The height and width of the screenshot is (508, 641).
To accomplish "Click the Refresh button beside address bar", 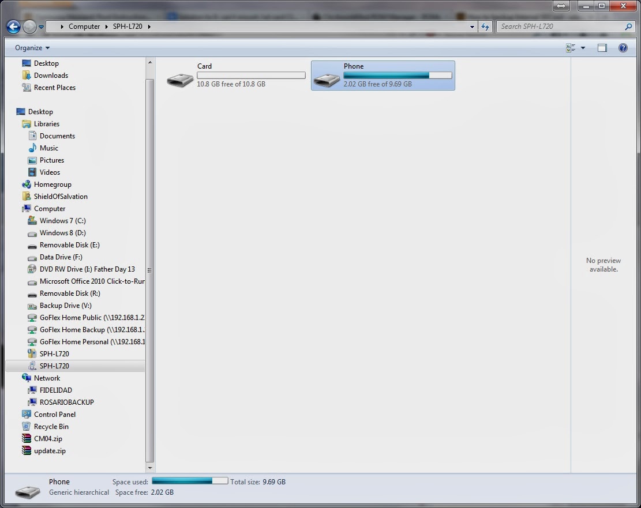I will click(485, 27).
